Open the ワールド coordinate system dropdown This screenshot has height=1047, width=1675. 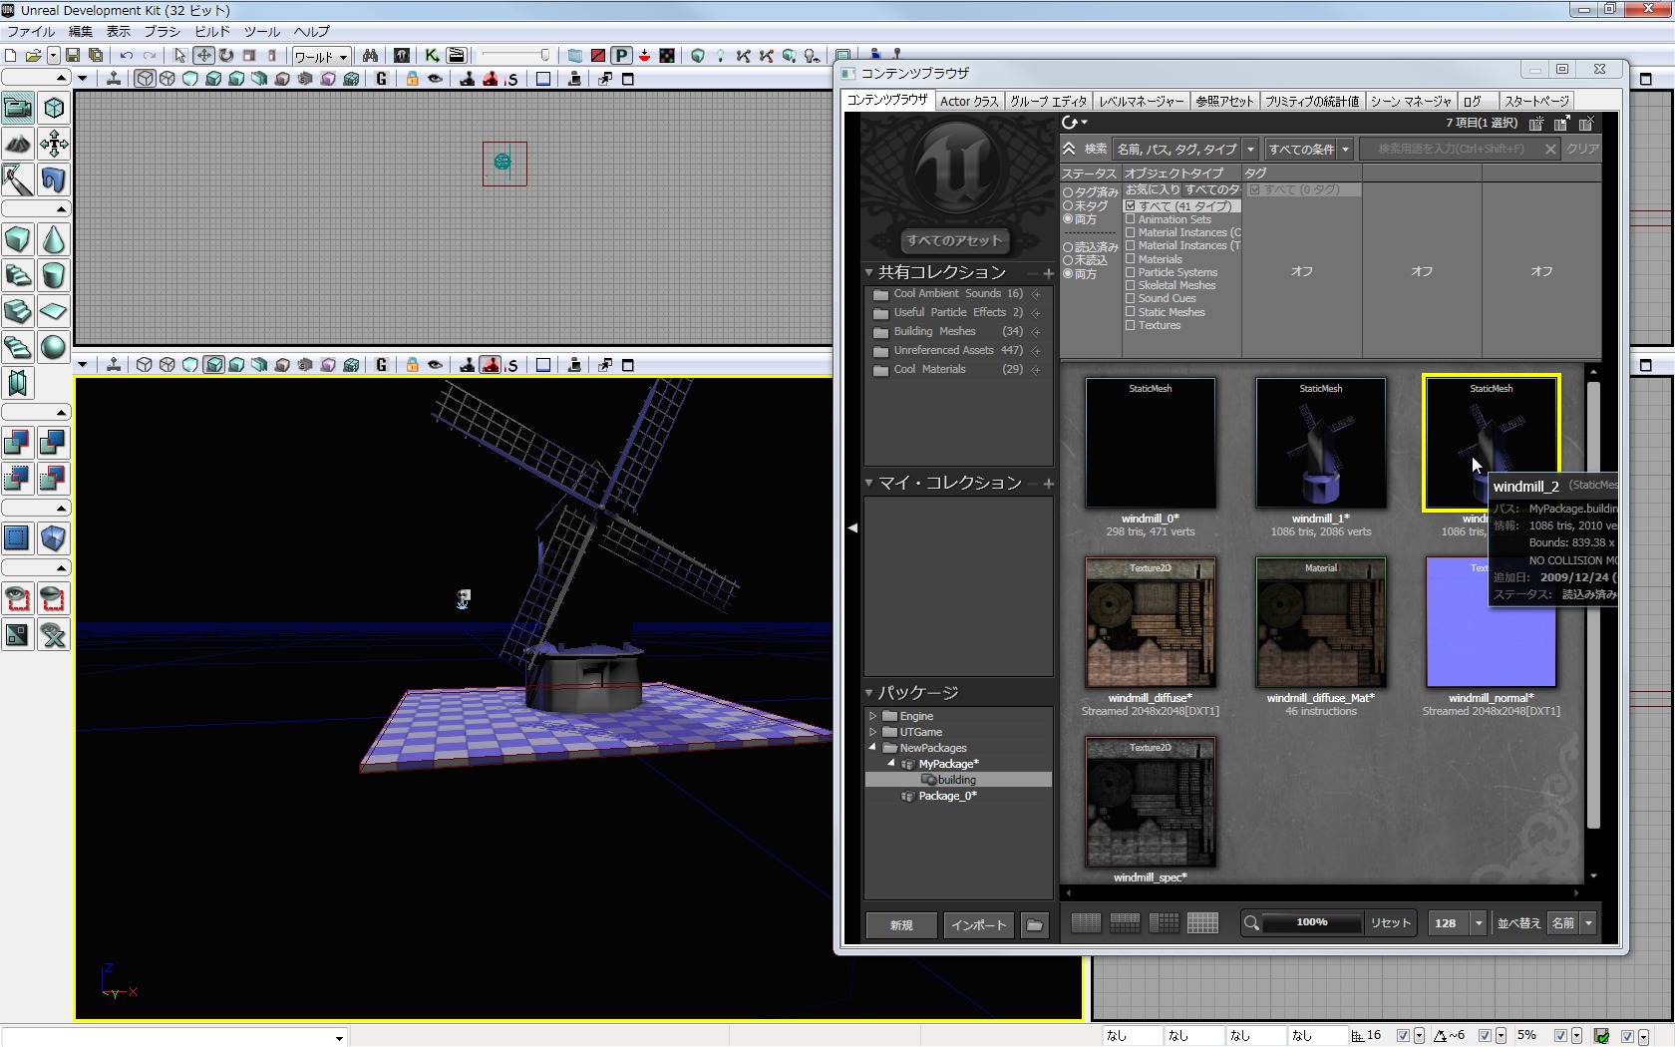(320, 57)
